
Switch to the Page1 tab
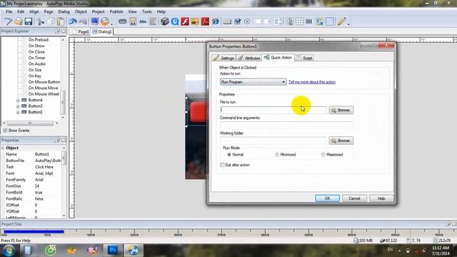(81, 31)
